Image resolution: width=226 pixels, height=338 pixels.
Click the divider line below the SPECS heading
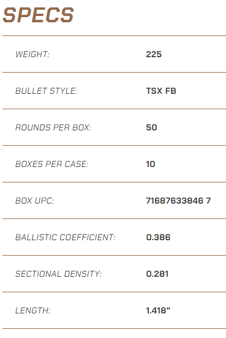pos(114,36)
